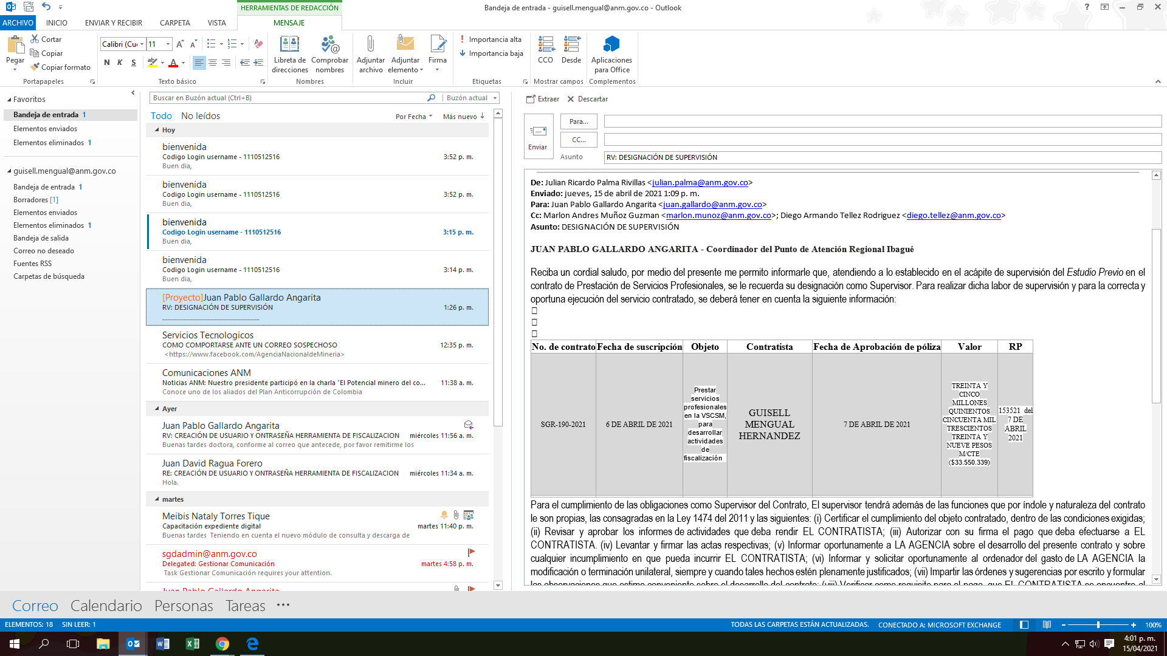1167x656 pixels.
Task: Open Chrome from the taskbar
Action: click(222, 644)
